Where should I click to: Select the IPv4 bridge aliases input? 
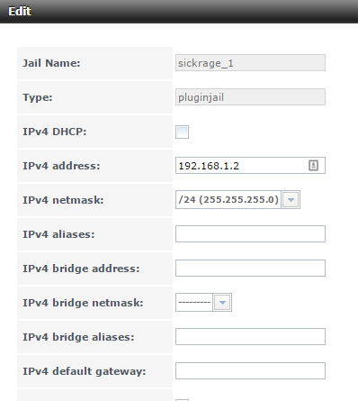click(x=250, y=336)
